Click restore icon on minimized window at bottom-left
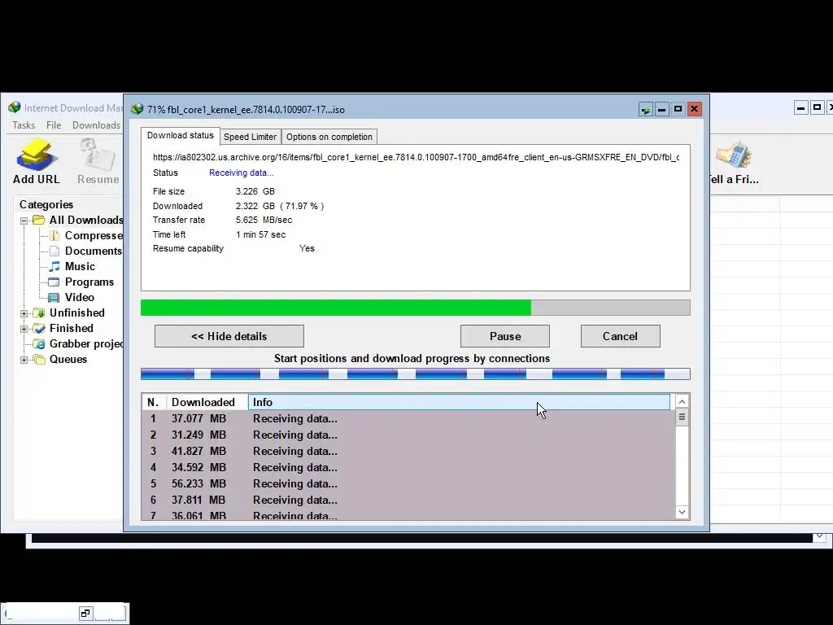The image size is (833, 625). [85, 614]
